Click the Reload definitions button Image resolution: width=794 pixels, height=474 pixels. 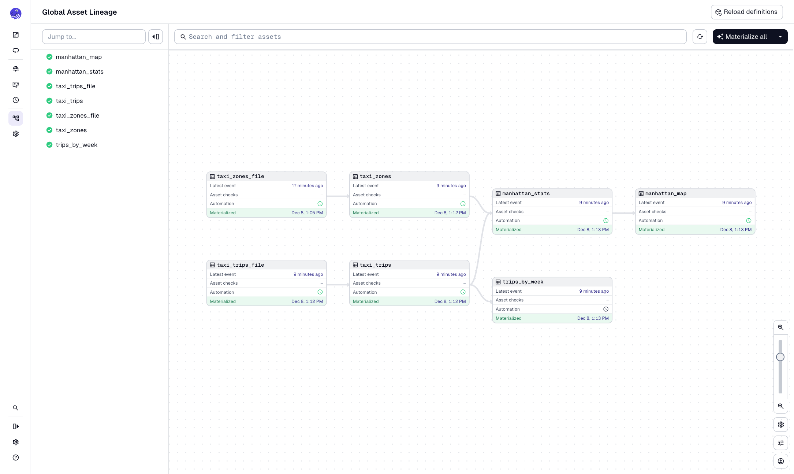[x=747, y=12]
